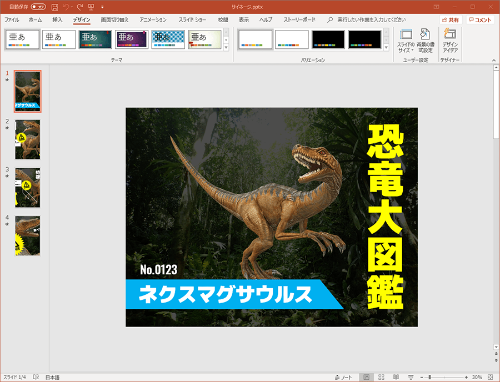The image size is (500, 382).
Task: Open the Slide Size (スライドのサイズ) dropdown
Action: [x=406, y=40]
